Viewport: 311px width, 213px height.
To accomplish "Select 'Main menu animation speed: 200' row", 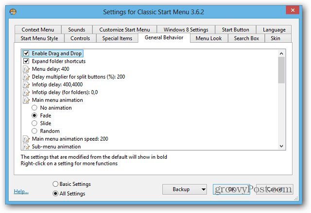I will point(70,139).
